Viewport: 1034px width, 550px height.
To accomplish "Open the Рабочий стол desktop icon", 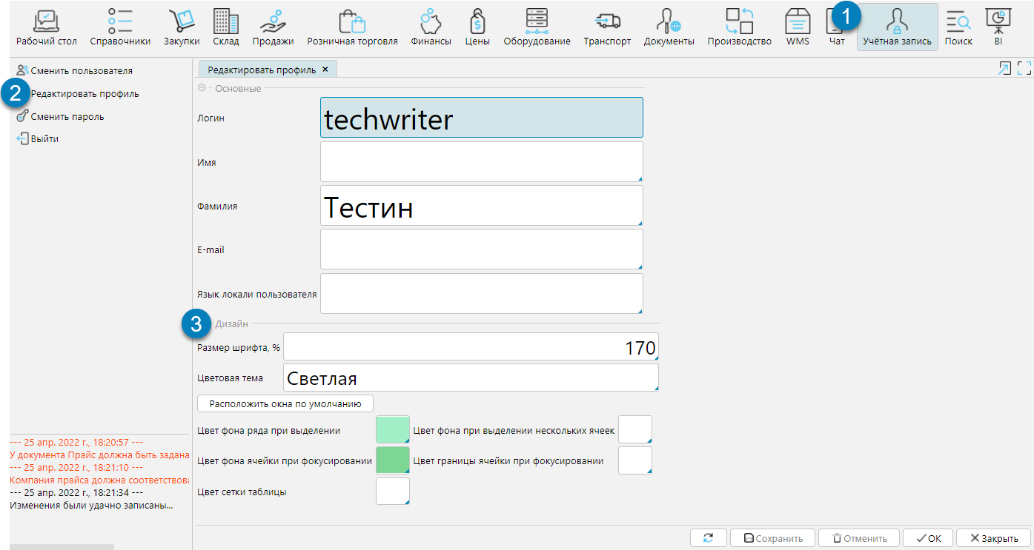I will (46, 27).
